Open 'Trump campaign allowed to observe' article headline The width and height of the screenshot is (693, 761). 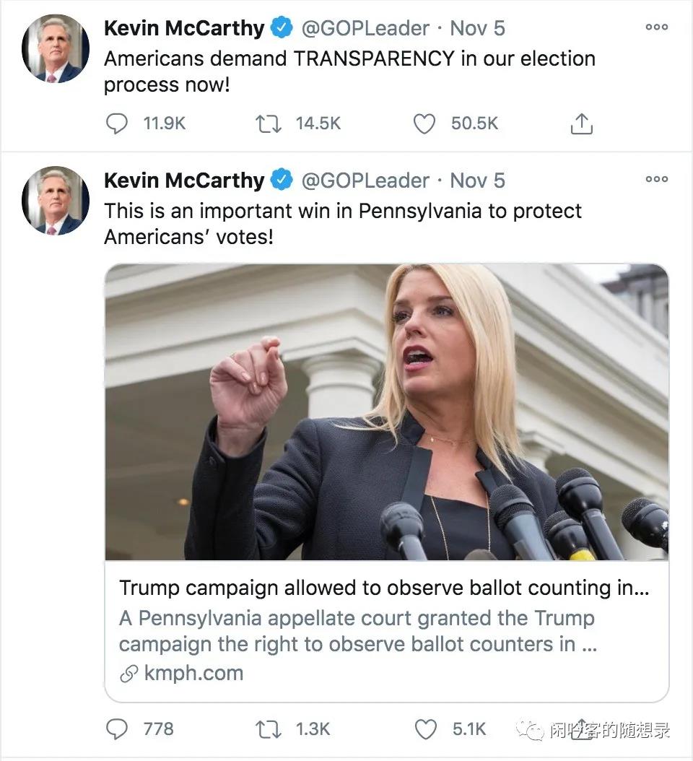pyautogui.click(x=384, y=588)
